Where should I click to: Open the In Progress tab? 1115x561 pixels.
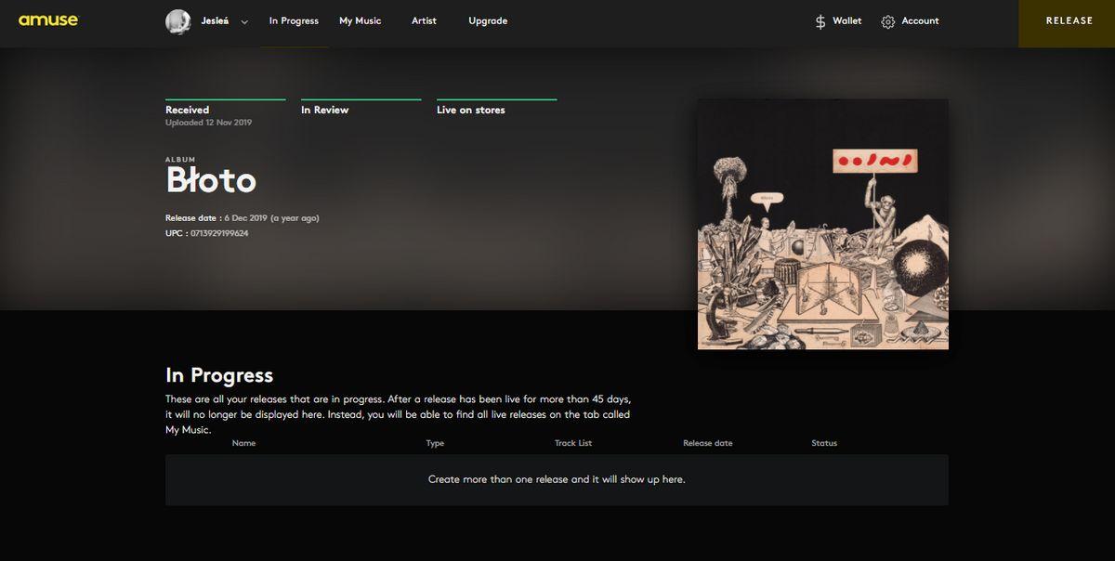pos(294,21)
